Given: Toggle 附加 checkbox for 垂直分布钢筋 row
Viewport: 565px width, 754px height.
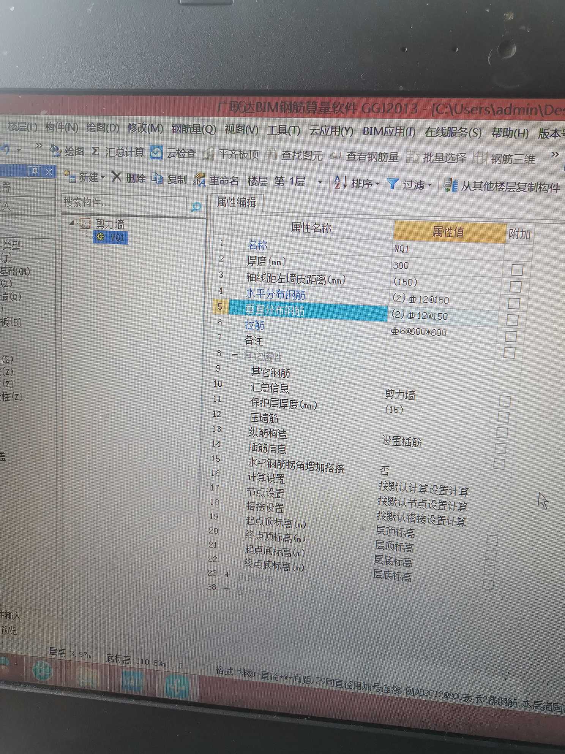Looking at the screenshot, I should tap(512, 320).
